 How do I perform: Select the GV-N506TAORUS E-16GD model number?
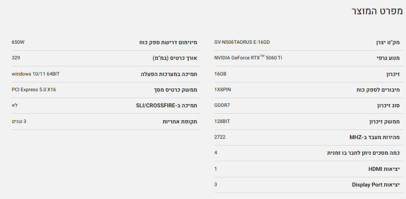click(x=242, y=42)
